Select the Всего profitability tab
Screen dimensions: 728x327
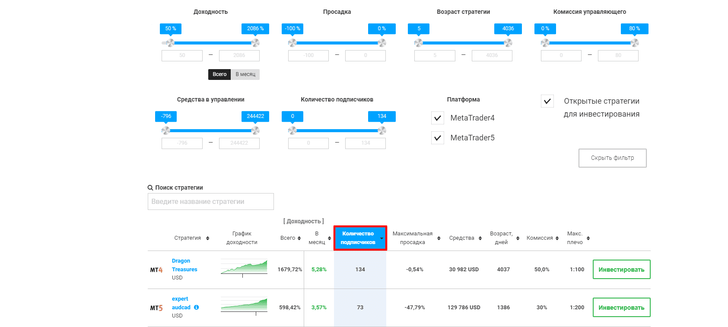point(219,74)
